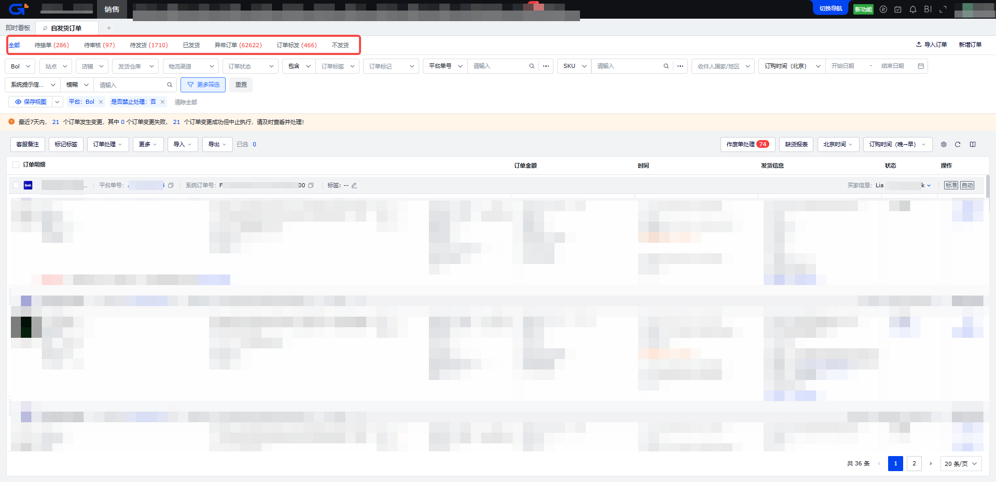Image resolution: width=996 pixels, height=482 pixels.
Task: Click the more dots beside SKU search
Action: tap(680, 66)
